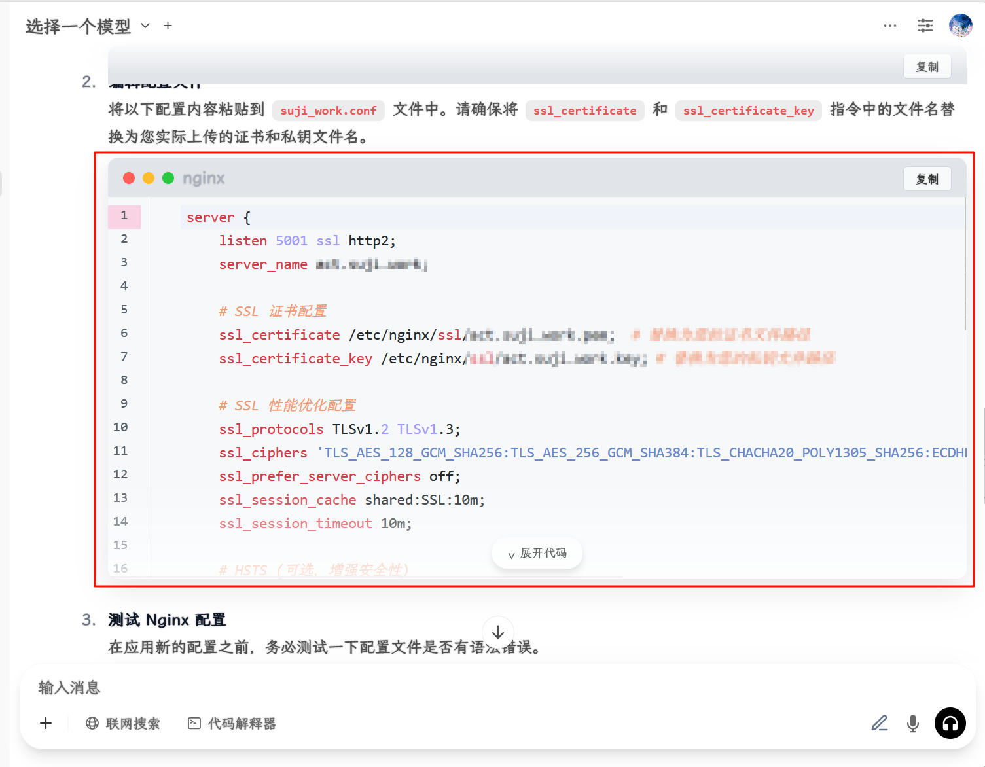Click comment '# SSL 性能优化配置'
985x767 pixels.
click(287, 406)
